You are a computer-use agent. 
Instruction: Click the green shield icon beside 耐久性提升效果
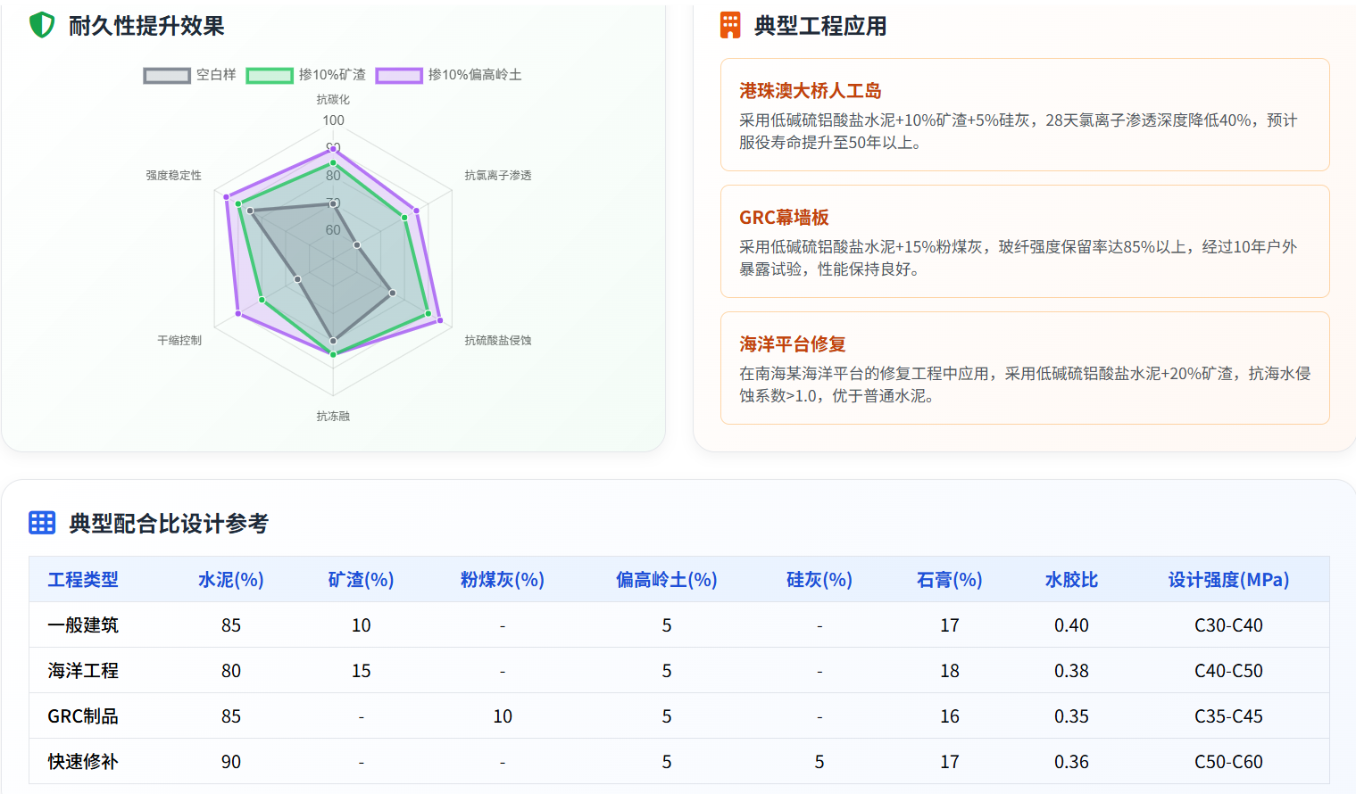pos(42,25)
